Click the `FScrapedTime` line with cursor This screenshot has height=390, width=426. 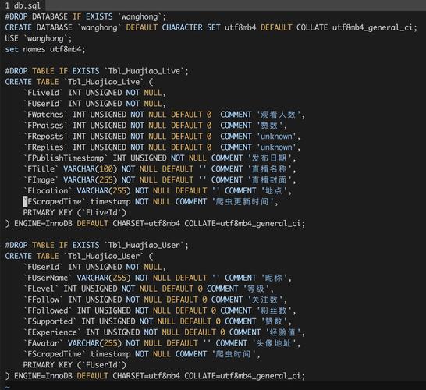click(x=151, y=201)
